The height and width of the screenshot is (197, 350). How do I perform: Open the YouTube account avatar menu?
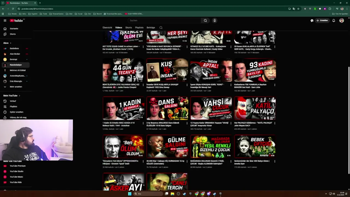342,21
